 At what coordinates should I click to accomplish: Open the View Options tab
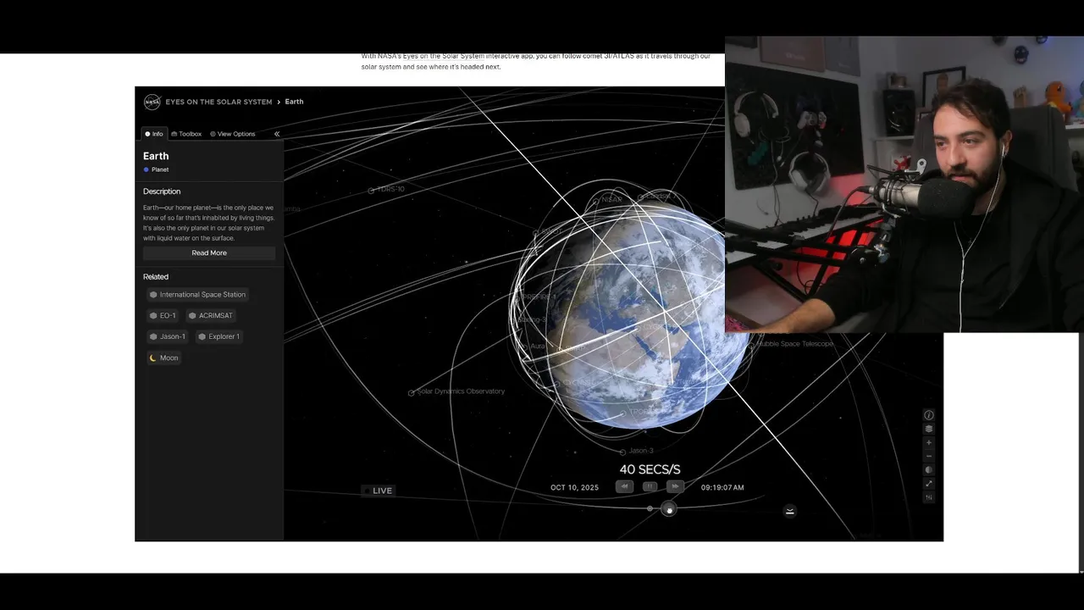pos(232,134)
